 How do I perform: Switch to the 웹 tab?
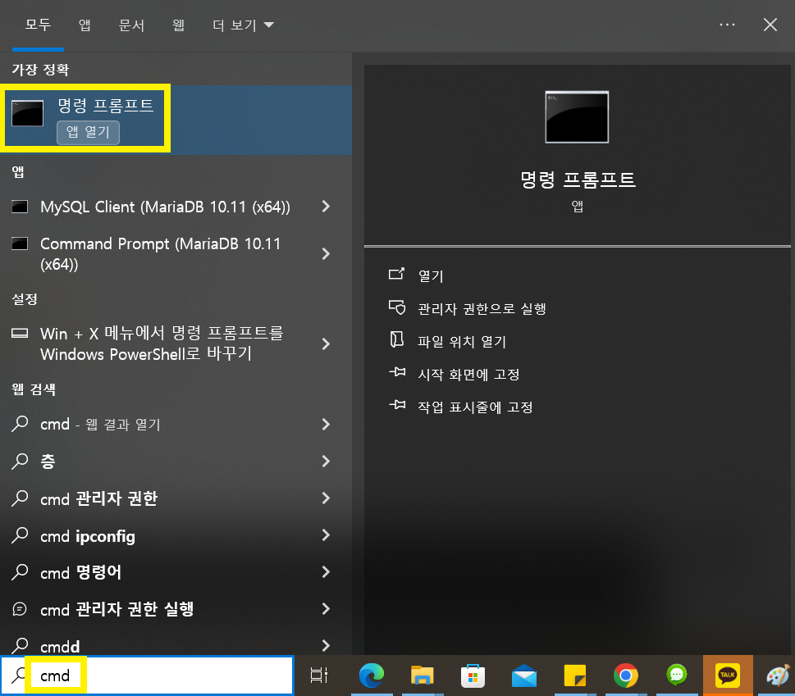(x=179, y=25)
